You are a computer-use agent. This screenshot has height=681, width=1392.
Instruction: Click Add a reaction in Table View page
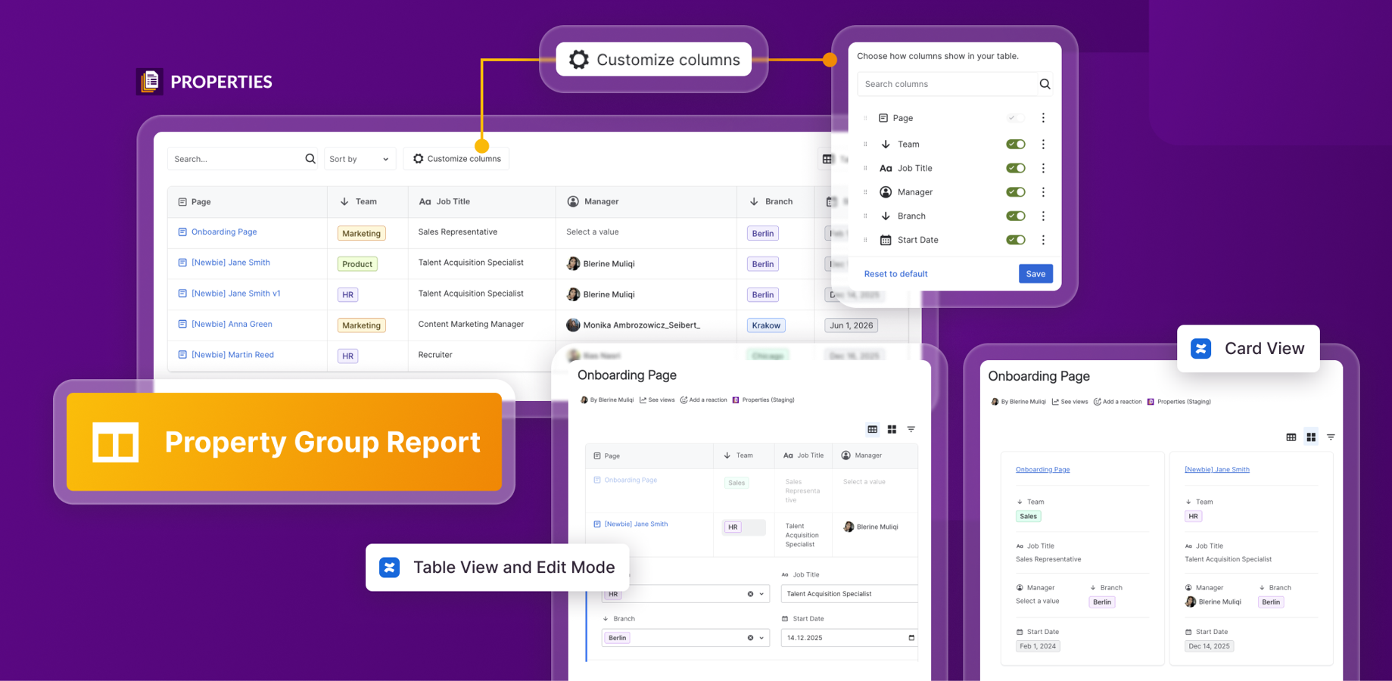703,400
